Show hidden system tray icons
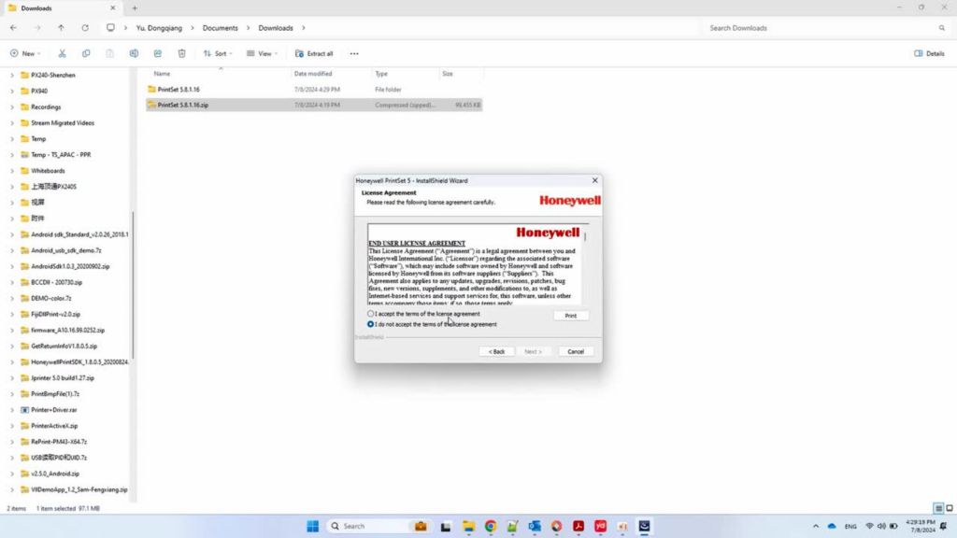 click(x=815, y=526)
